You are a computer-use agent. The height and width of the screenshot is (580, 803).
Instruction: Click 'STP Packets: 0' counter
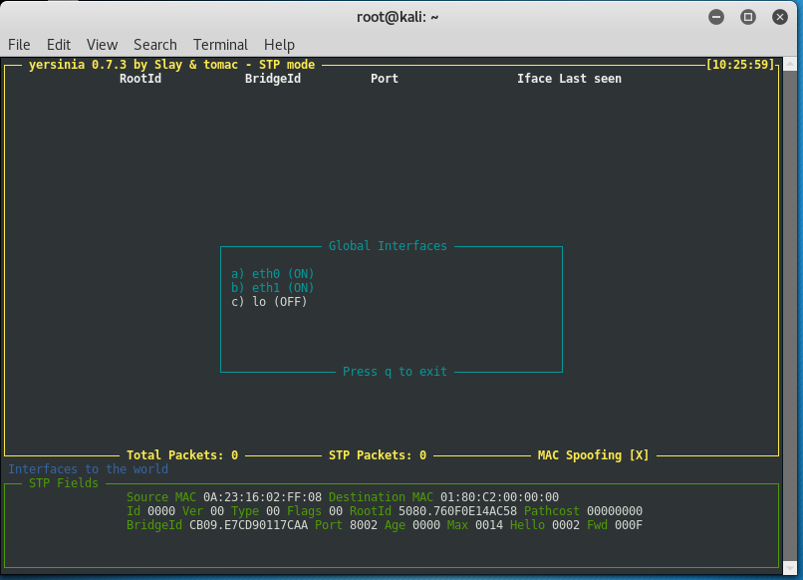(378, 455)
